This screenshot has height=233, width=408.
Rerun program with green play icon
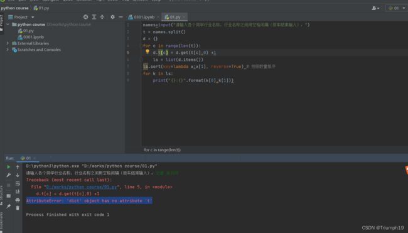point(9,166)
